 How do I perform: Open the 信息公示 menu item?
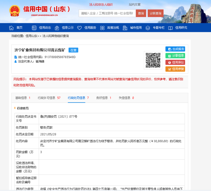[68, 28]
